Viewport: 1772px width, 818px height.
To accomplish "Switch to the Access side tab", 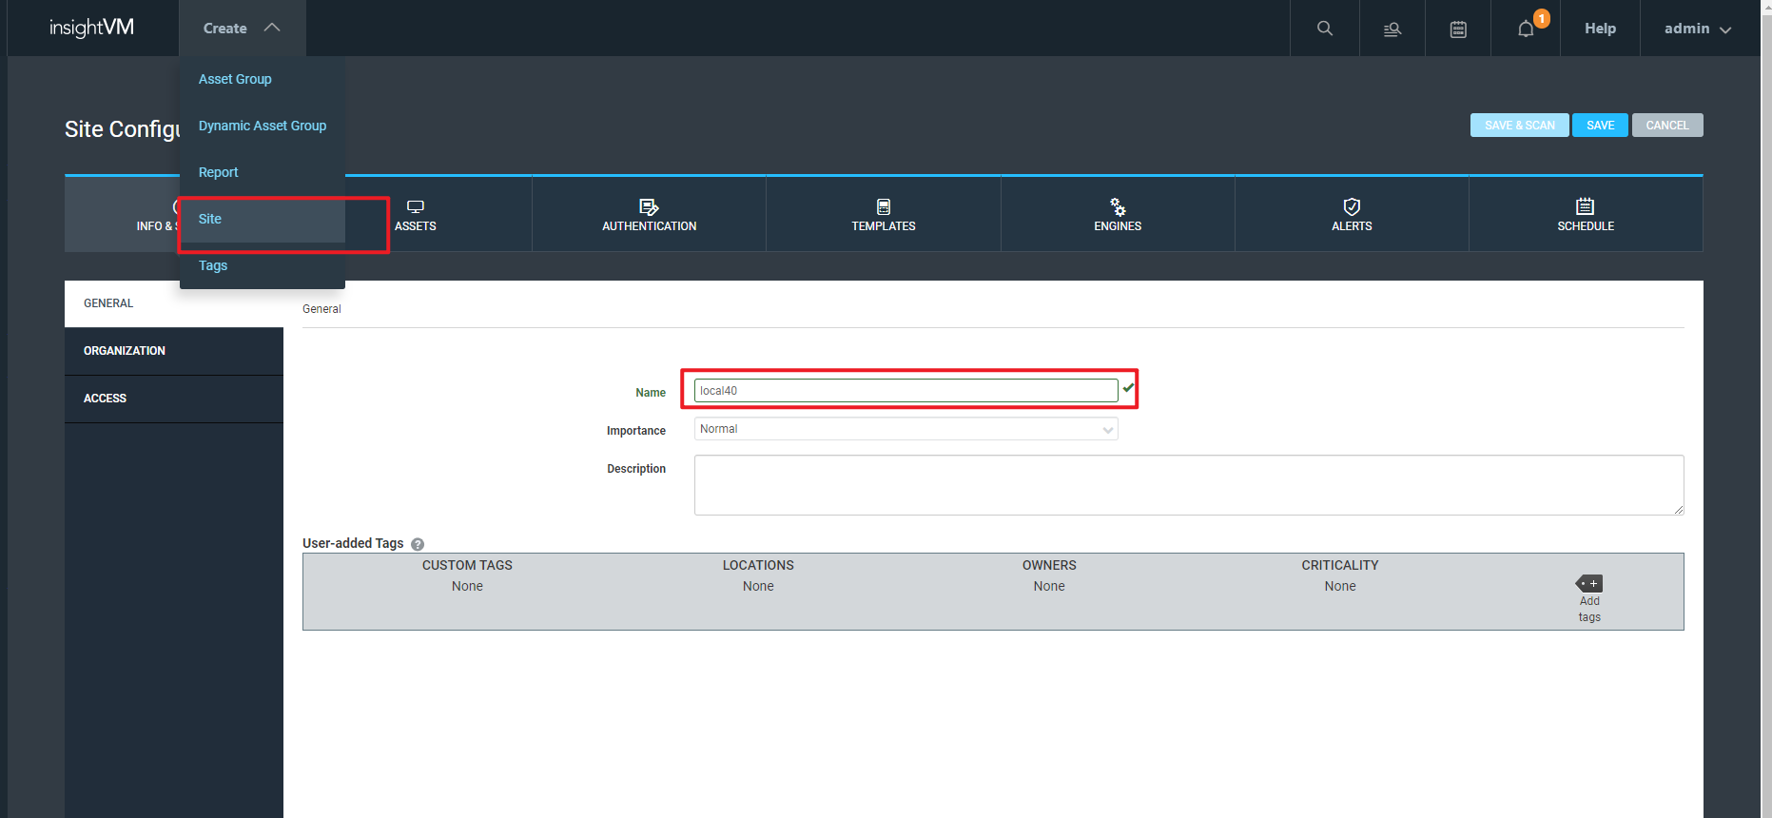I will (x=174, y=399).
